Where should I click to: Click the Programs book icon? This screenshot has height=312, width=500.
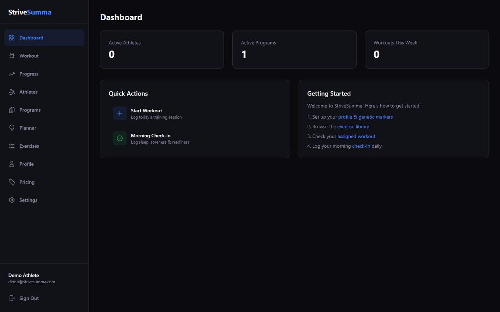pyautogui.click(x=11, y=110)
